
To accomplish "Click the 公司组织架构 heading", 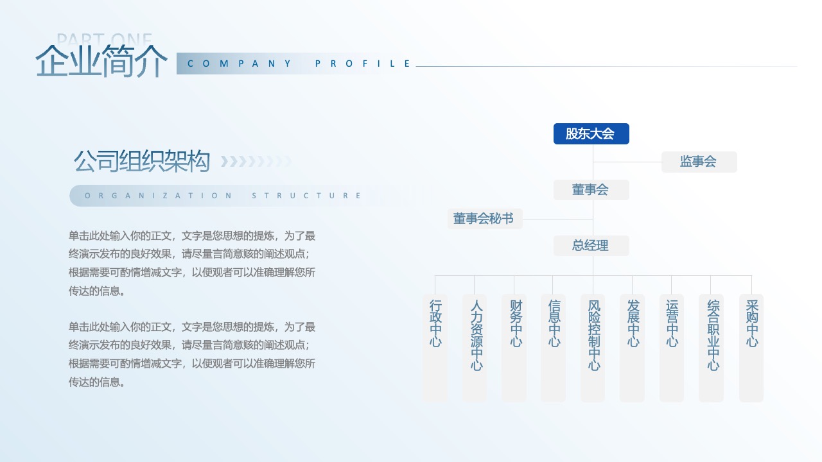I will click(142, 161).
